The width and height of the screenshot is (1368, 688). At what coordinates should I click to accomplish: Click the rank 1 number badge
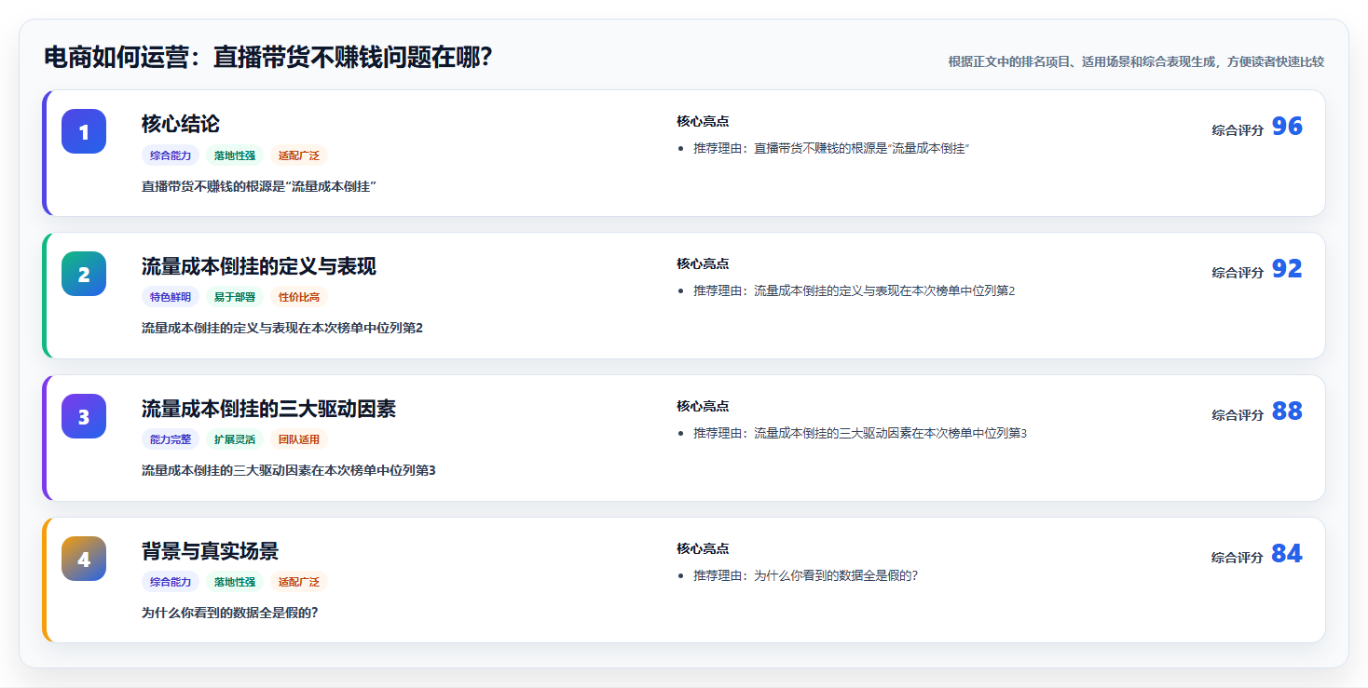(84, 131)
